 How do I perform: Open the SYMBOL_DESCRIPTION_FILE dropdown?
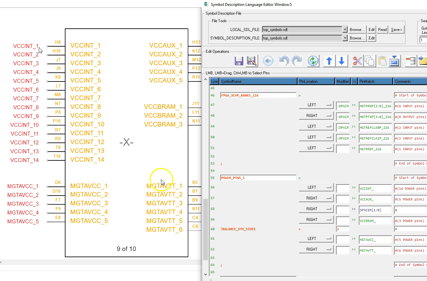pyautogui.click(x=345, y=38)
